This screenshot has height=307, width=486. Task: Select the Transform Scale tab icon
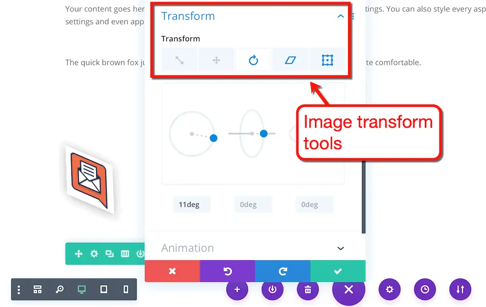pos(179,60)
